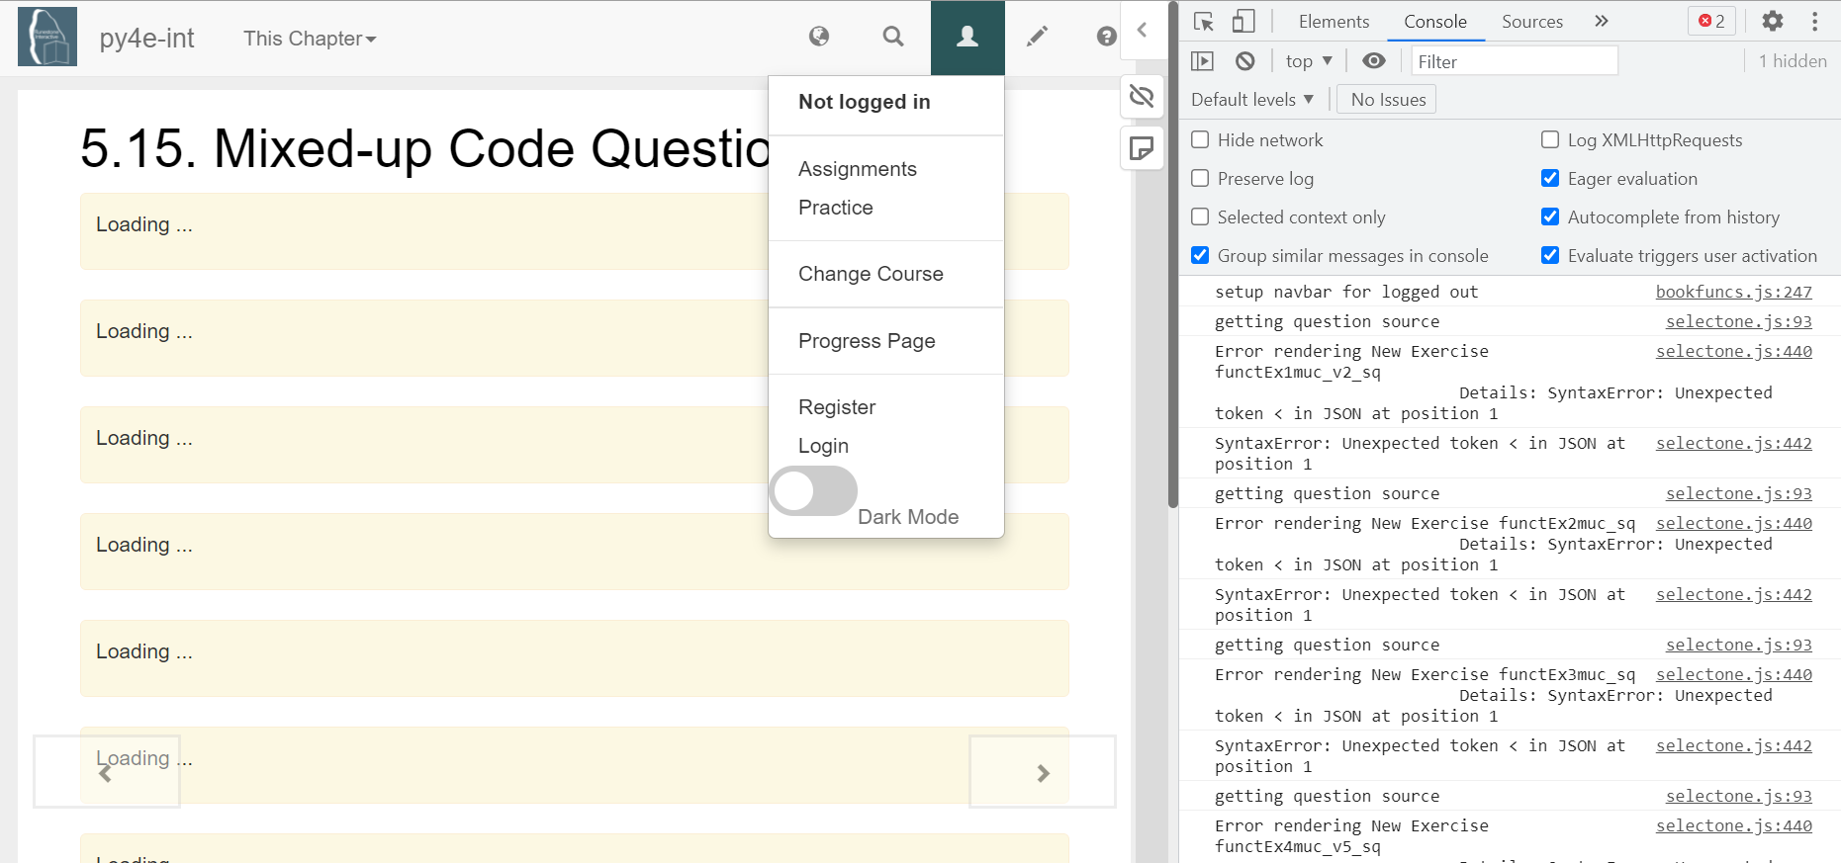This screenshot has width=1841, height=863.
Task: Click the user profile icon
Action: pos(967,38)
